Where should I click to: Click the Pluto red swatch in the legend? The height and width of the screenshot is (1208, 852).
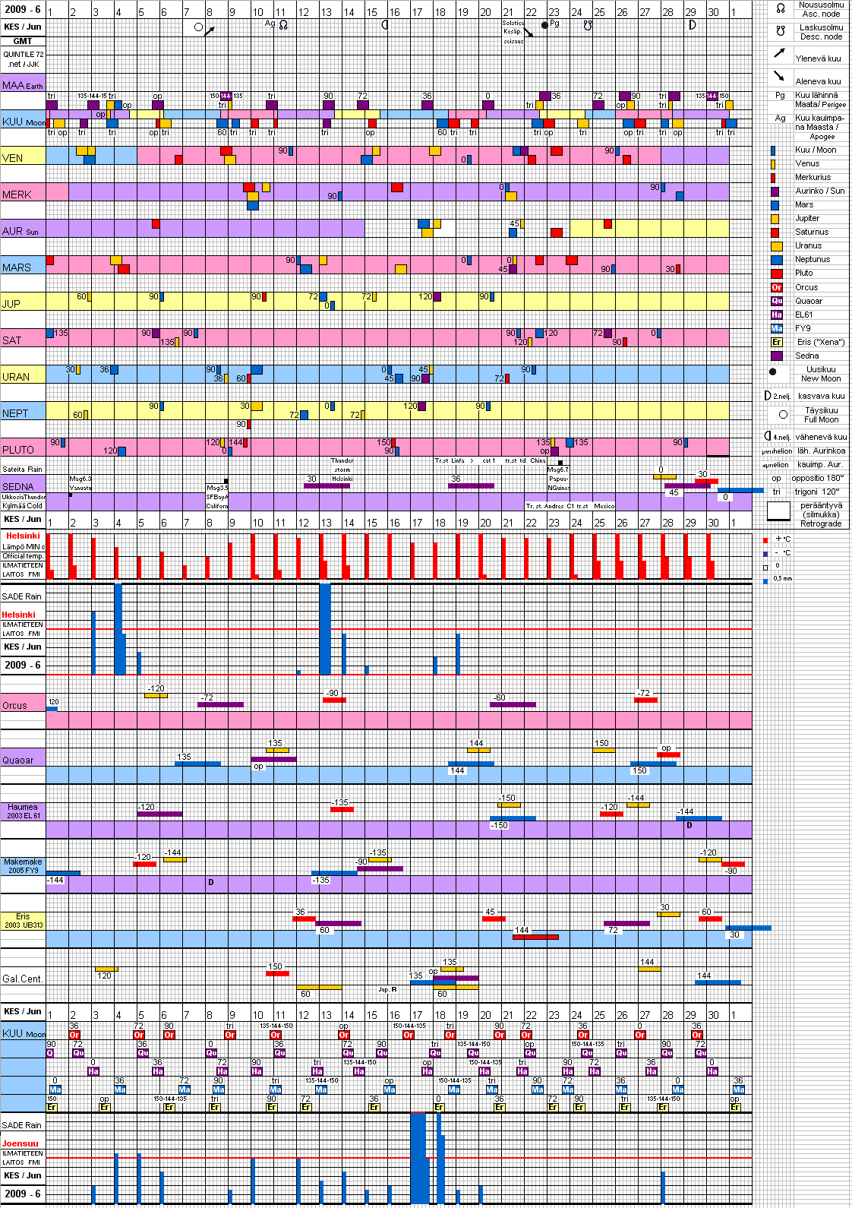tap(776, 274)
